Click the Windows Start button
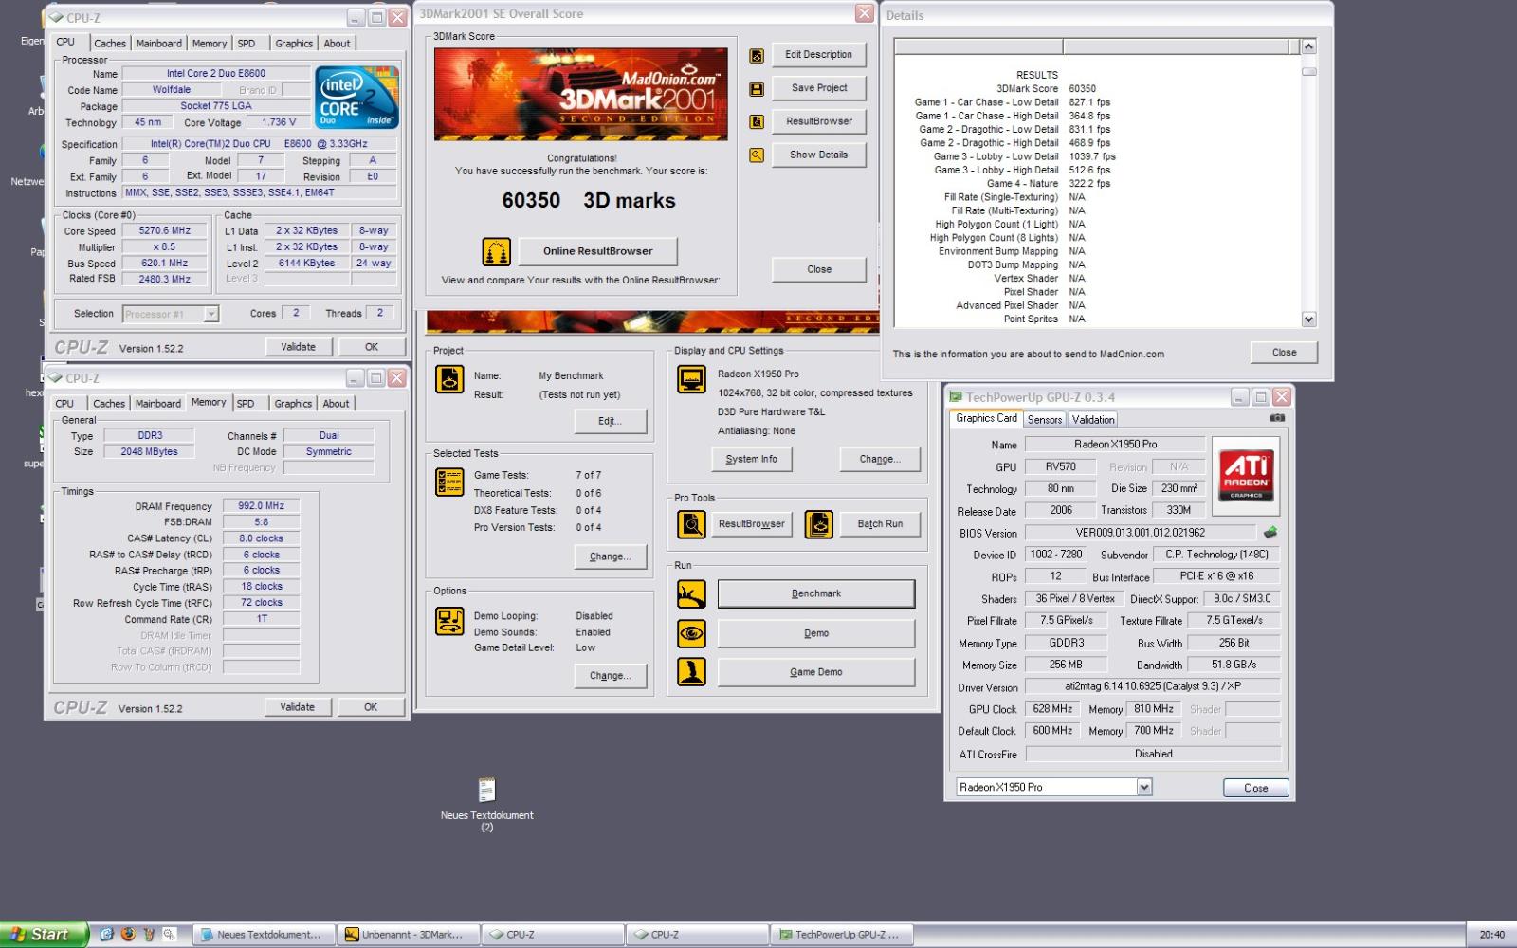 tap(45, 935)
